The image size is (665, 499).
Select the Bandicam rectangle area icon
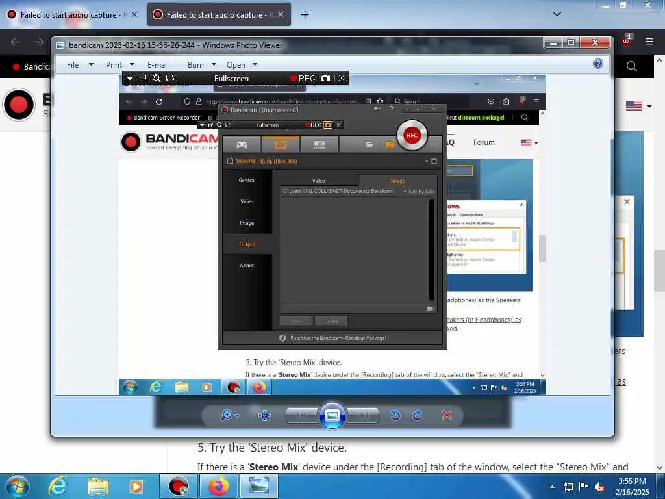click(x=170, y=78)
